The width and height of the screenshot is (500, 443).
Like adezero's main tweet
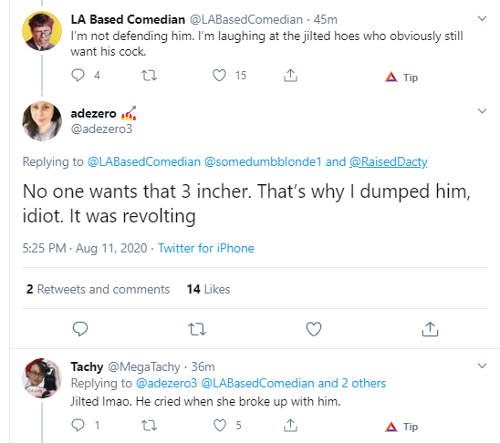tap(314, 329)
